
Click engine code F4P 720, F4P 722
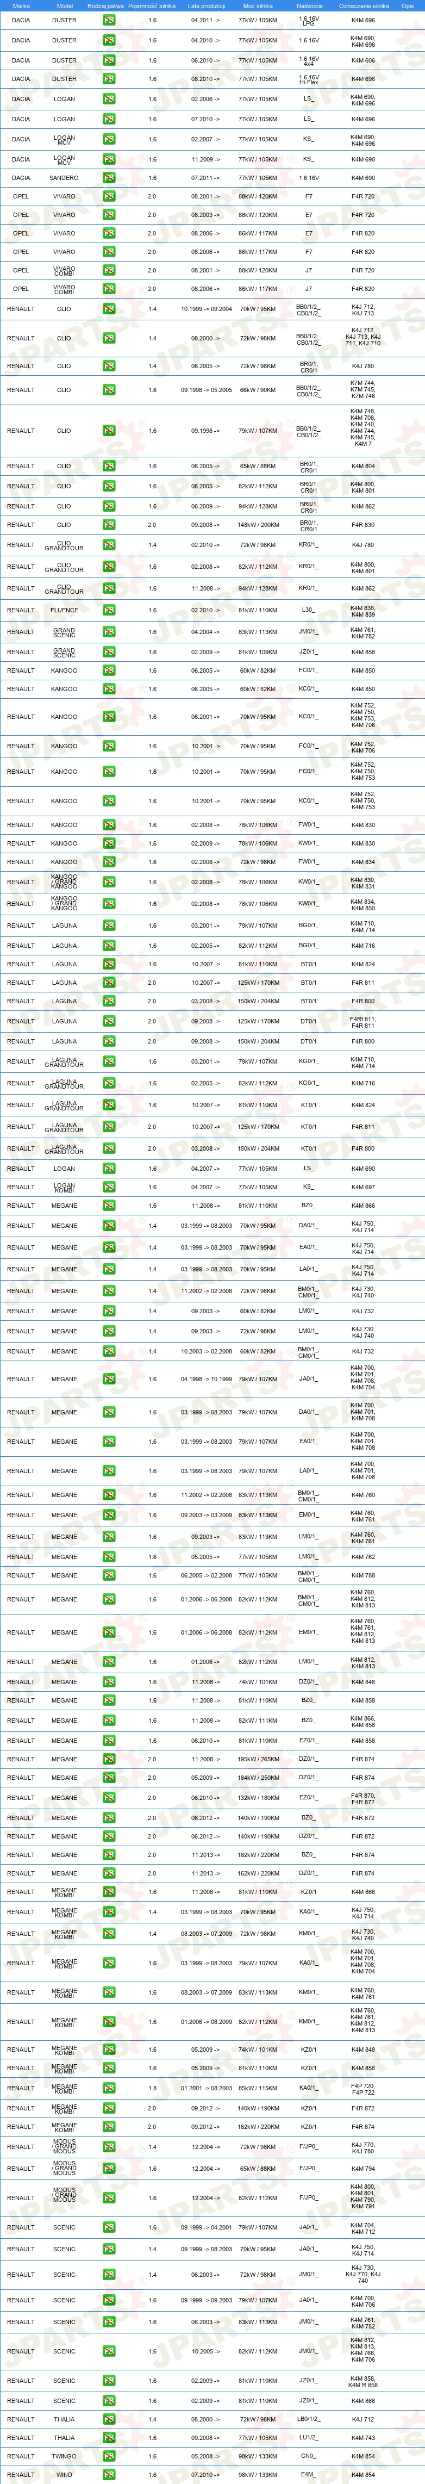(364, 2088)
